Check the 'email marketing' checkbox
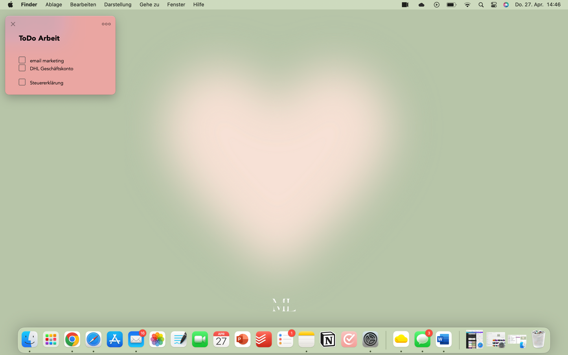Screen dimensions: 568x355 pyautogui.click(x=22, y=60)
